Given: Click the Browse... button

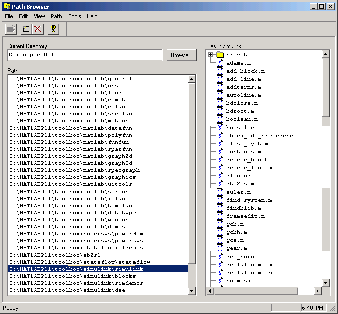Looking at the screenshot, I should click(x=182, y=55).
